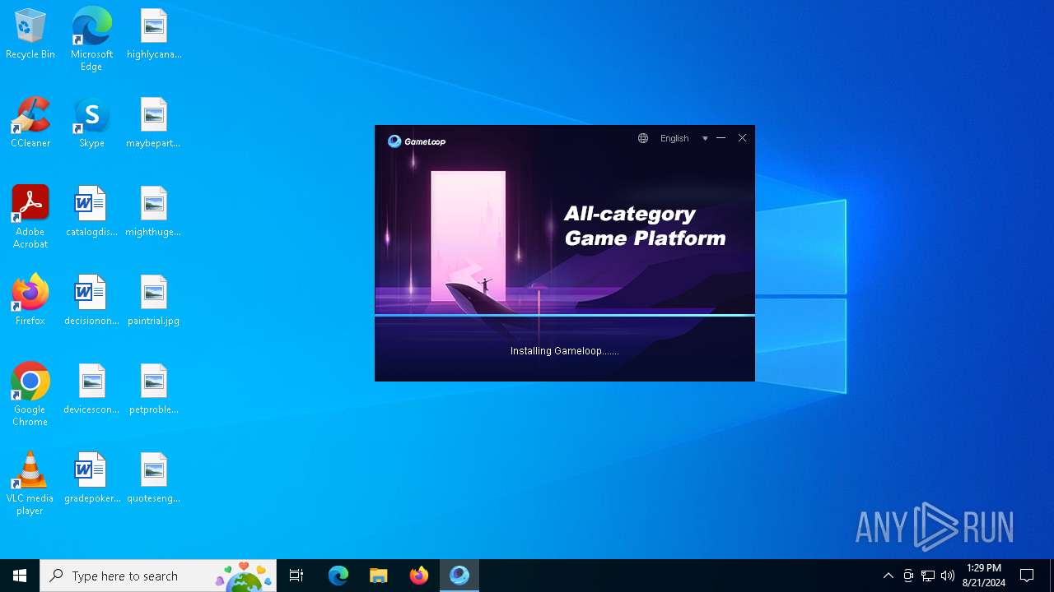Open the notification center
This screenshot has width=1054, height=592.
coord(1028,576)
